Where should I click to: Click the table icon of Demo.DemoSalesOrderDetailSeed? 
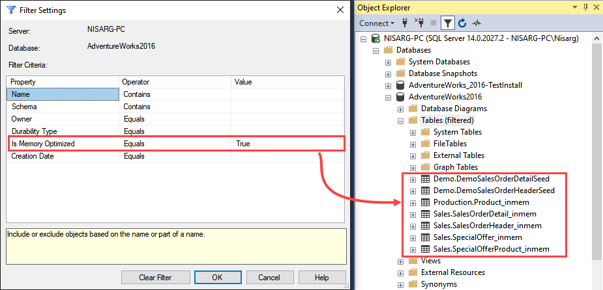coord(425,179)
